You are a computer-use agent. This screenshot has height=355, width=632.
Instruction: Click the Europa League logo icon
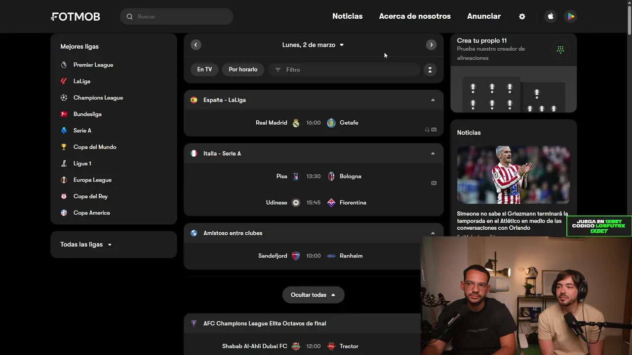click(x=64, y=180)
